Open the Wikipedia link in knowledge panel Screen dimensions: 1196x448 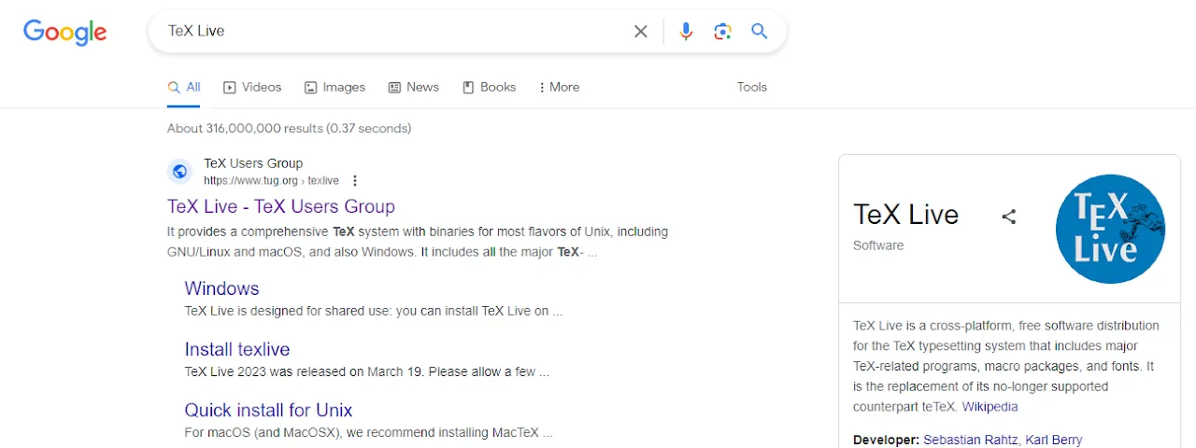(990, 407)
